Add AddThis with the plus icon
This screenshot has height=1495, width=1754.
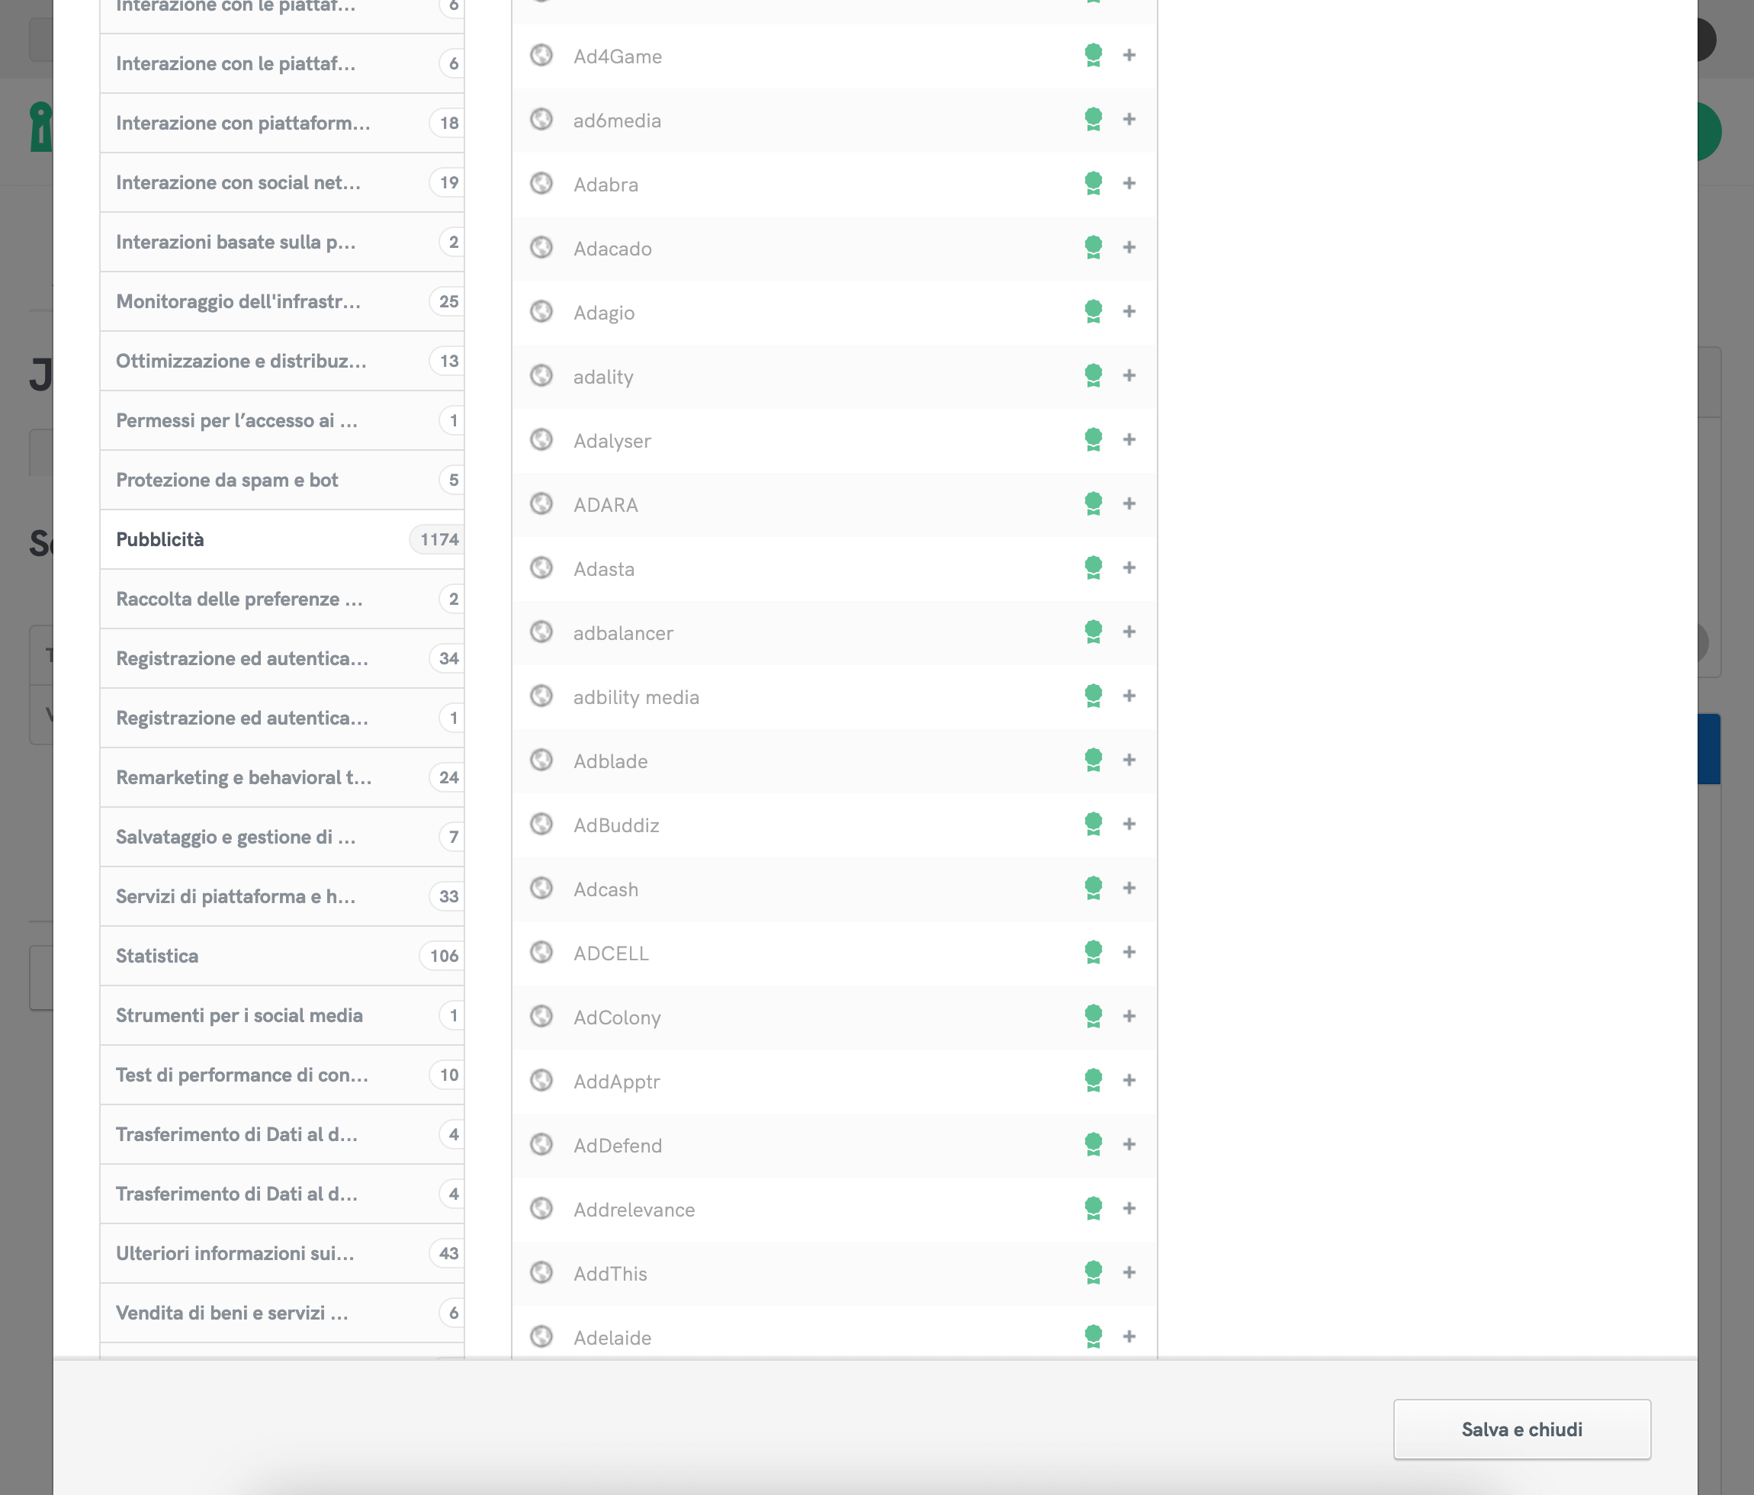[1129, 1273]
